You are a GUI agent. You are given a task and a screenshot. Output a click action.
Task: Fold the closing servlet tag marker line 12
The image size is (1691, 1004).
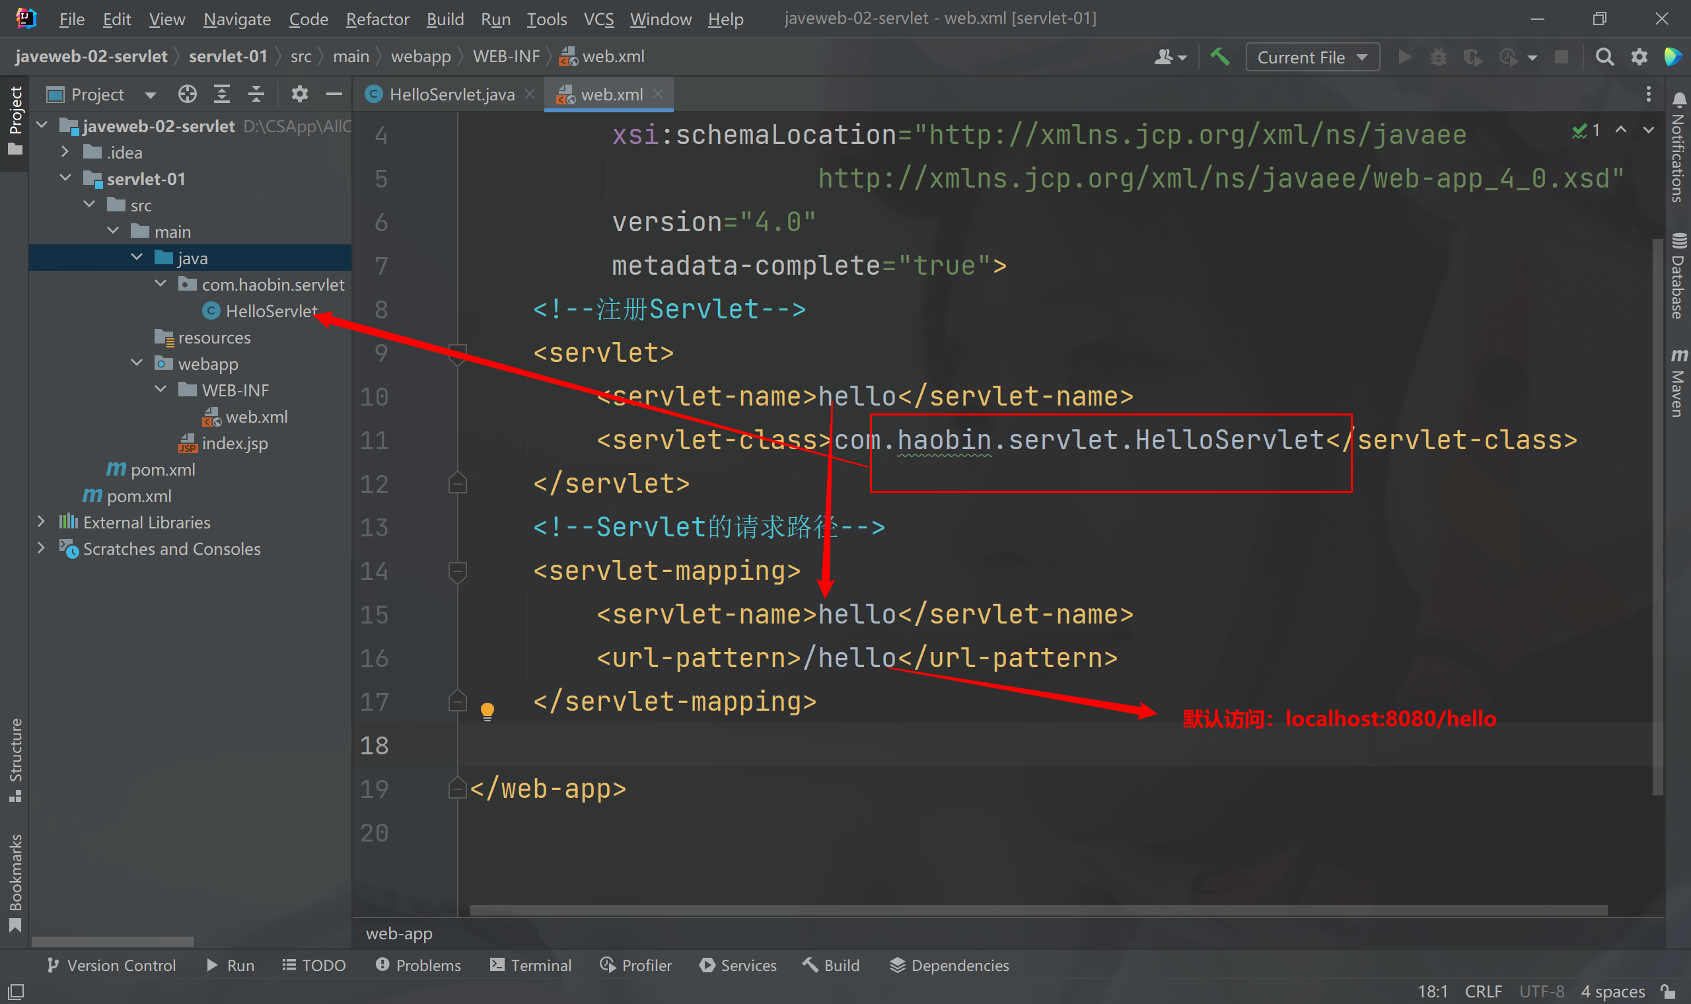coord(457,483)
